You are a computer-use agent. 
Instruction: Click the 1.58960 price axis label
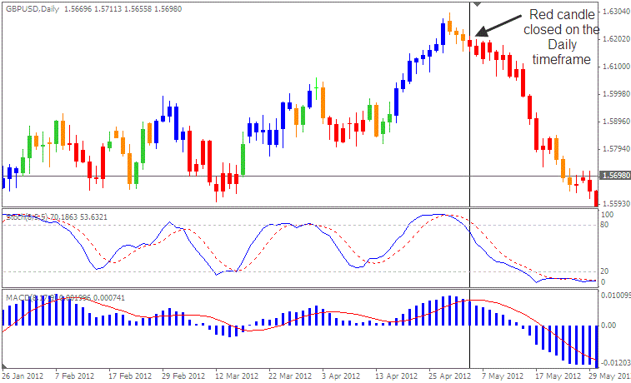click(x=616, y=122)
